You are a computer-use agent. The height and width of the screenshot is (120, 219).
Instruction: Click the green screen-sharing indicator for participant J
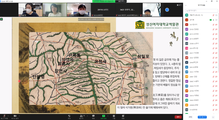point(211,20)
